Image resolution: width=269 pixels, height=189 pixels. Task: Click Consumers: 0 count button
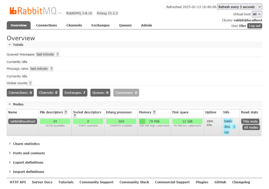pyautogui.click(x=126, y=92)
